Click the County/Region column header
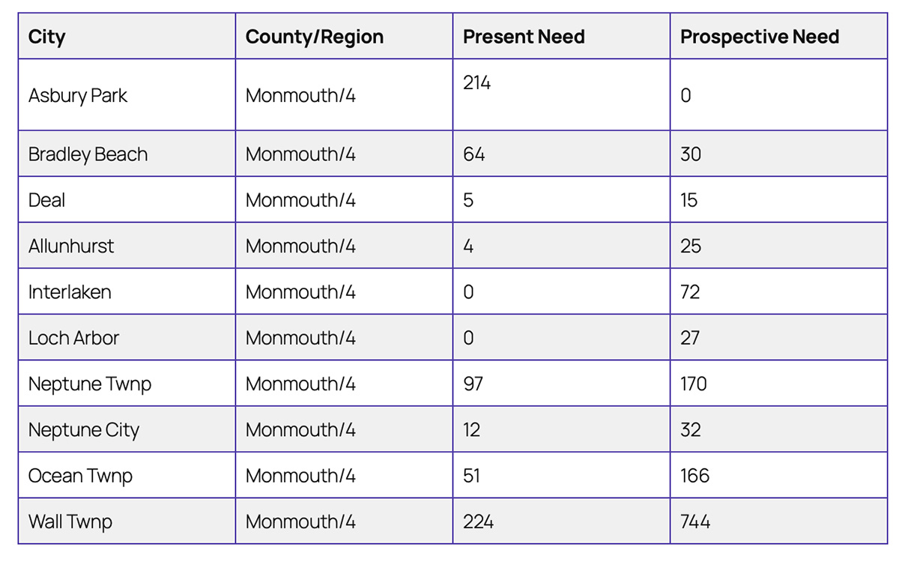 pyautogui.click(x=315, y=37)
